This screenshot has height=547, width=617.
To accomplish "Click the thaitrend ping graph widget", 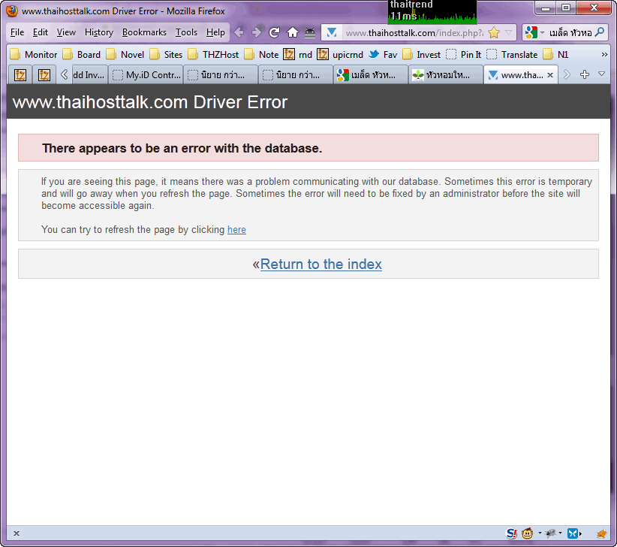I will point(432,11).
